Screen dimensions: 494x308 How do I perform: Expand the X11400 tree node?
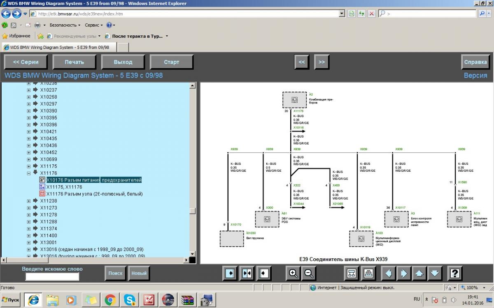tap(29, 235)
